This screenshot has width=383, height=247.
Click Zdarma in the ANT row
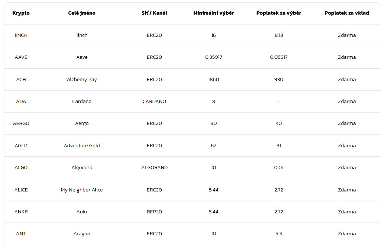click(347, 234)
